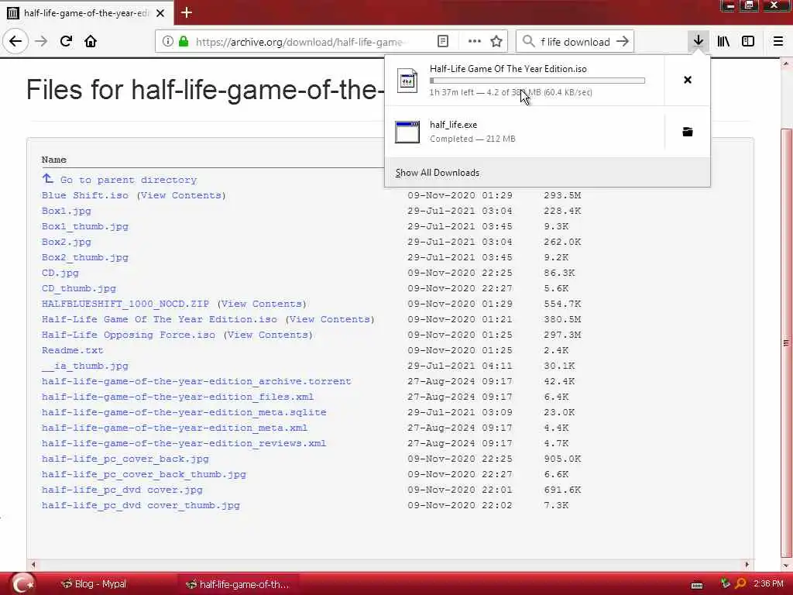
Task: Open folder containing half_life.exe
Action: (688, 132)
